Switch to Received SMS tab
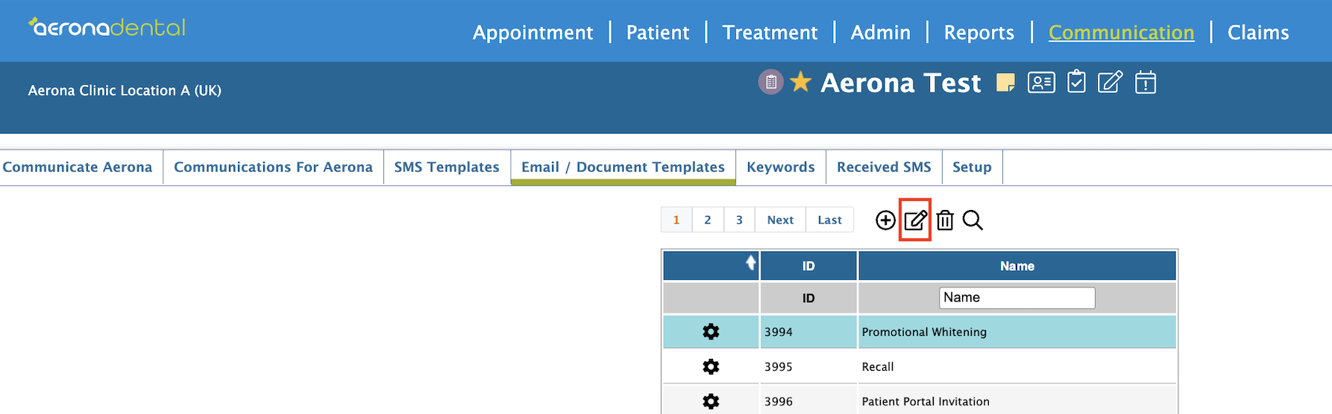The image size is (1332, 414). (884, 168)
